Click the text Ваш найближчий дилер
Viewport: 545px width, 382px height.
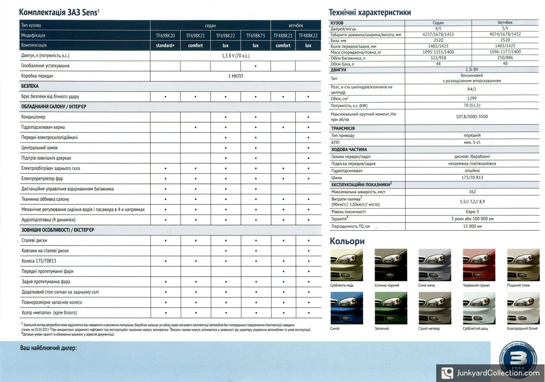pos(48,348)
